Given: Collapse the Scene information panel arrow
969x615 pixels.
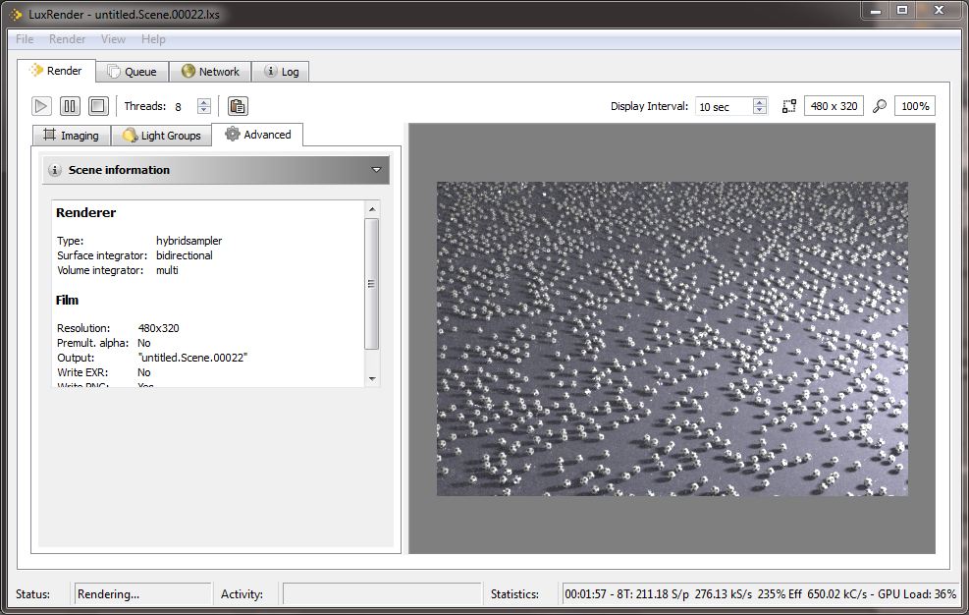Looking at the screenshot, I should pyautogui.click(x=376, y=170).
